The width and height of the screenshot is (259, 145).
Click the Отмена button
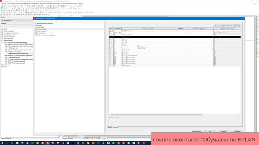pyautogui.click(x=223, y=131)
